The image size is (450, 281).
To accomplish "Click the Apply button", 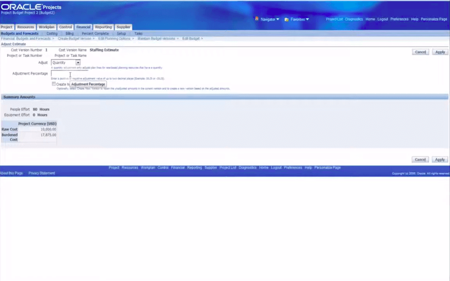I will tap(440, 52).
